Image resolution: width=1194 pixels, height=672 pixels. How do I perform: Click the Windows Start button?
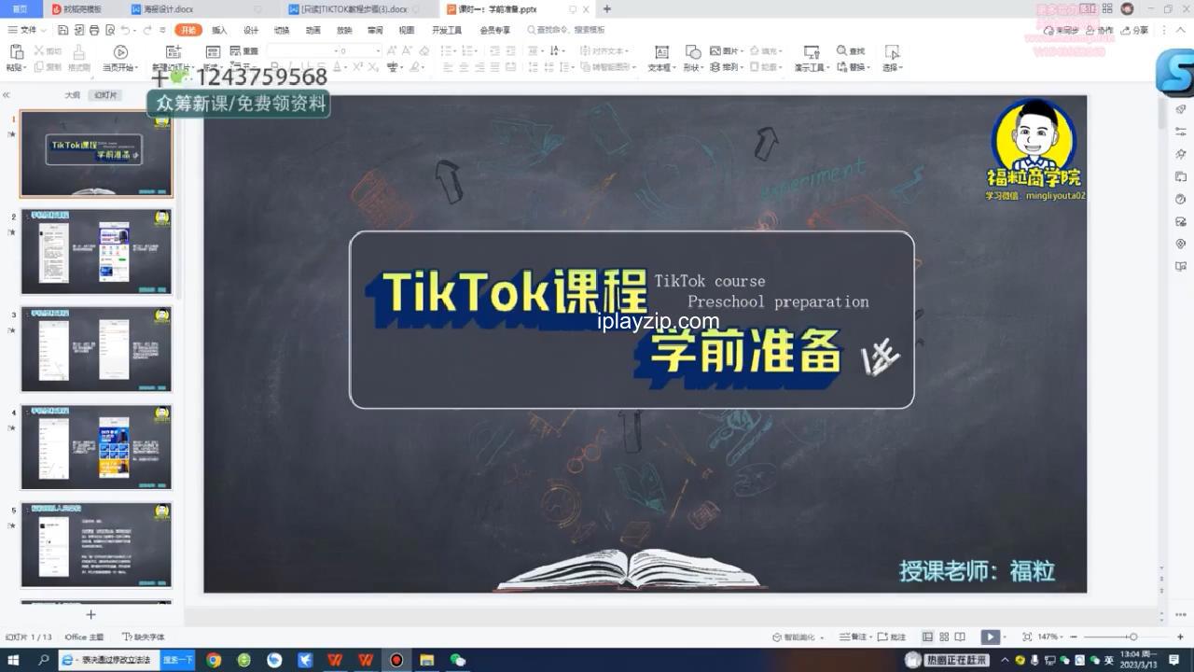[x=14, y=660]
